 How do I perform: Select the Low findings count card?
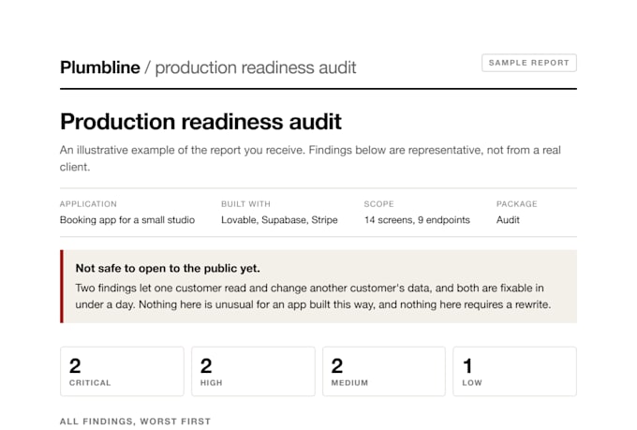(514, 372)
